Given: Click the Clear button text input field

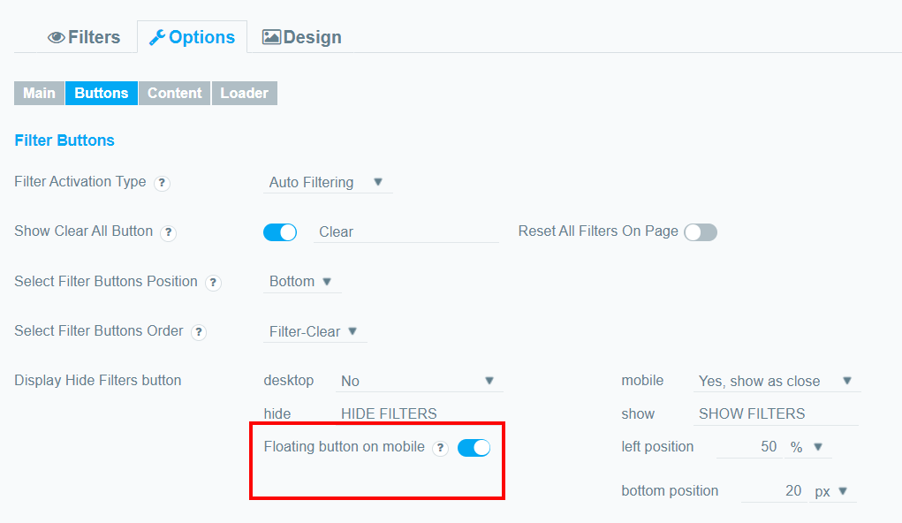Looking at the screenshot, I should [406, 231].
